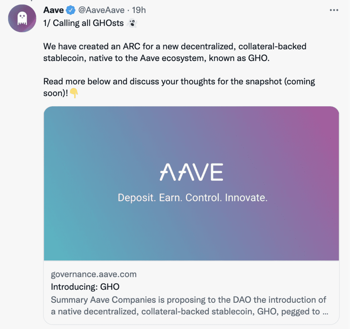
Task: Open the Aave display name link
Action: click(x=54, y=10)
